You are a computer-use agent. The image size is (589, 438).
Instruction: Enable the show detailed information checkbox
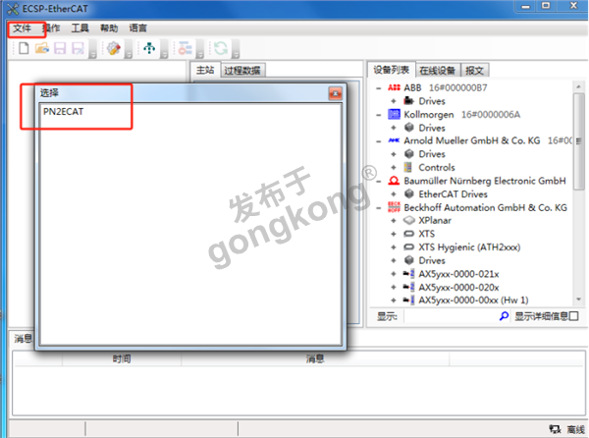(x=573, y=316)
